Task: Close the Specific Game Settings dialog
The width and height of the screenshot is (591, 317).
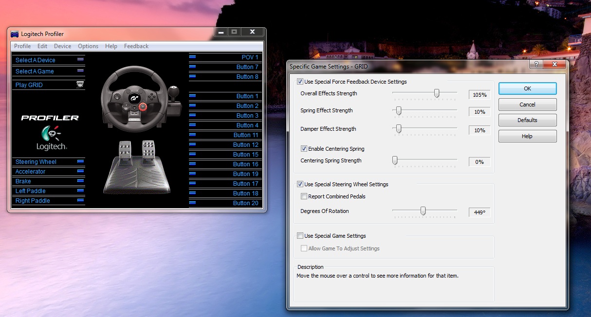Action: coord(555,65)
